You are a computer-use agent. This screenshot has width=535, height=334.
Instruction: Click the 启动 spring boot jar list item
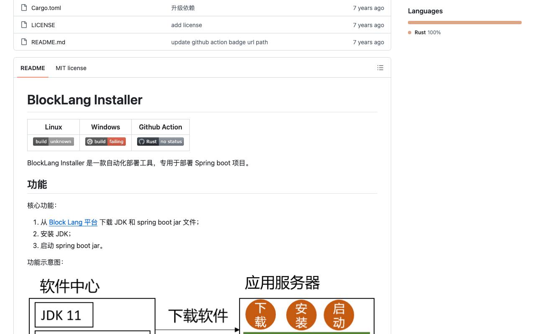[x=73, y=245]
